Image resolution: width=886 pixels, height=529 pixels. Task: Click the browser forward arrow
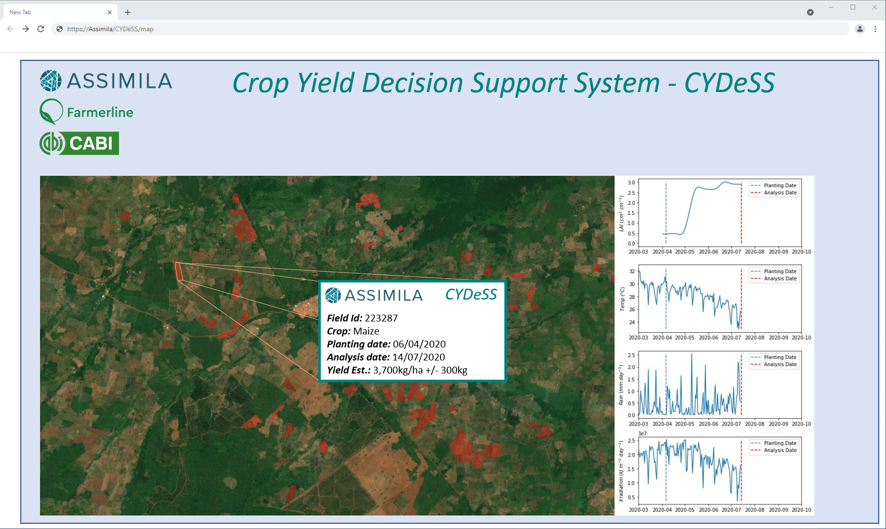point(25,29)
